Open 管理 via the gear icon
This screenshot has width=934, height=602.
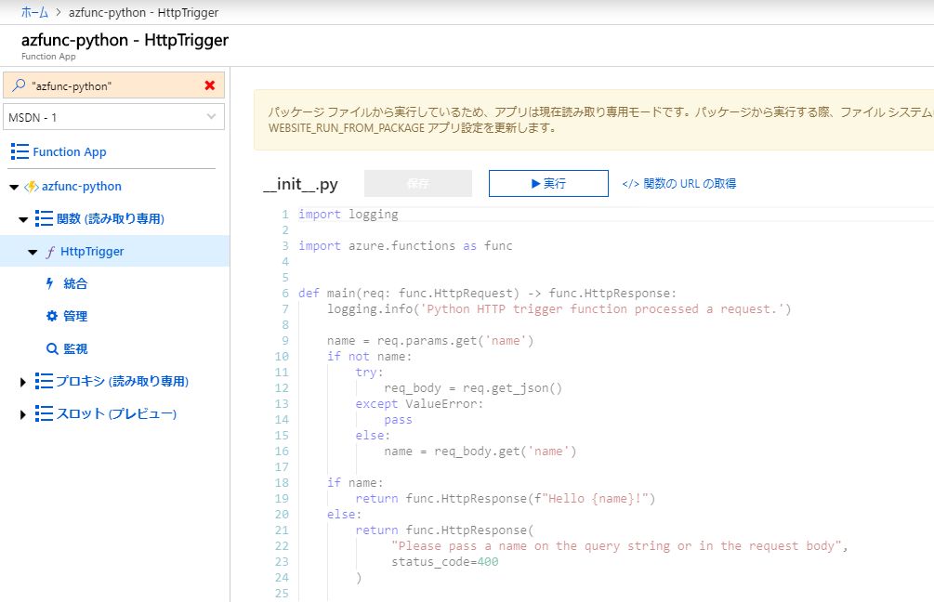pos(52,316)
